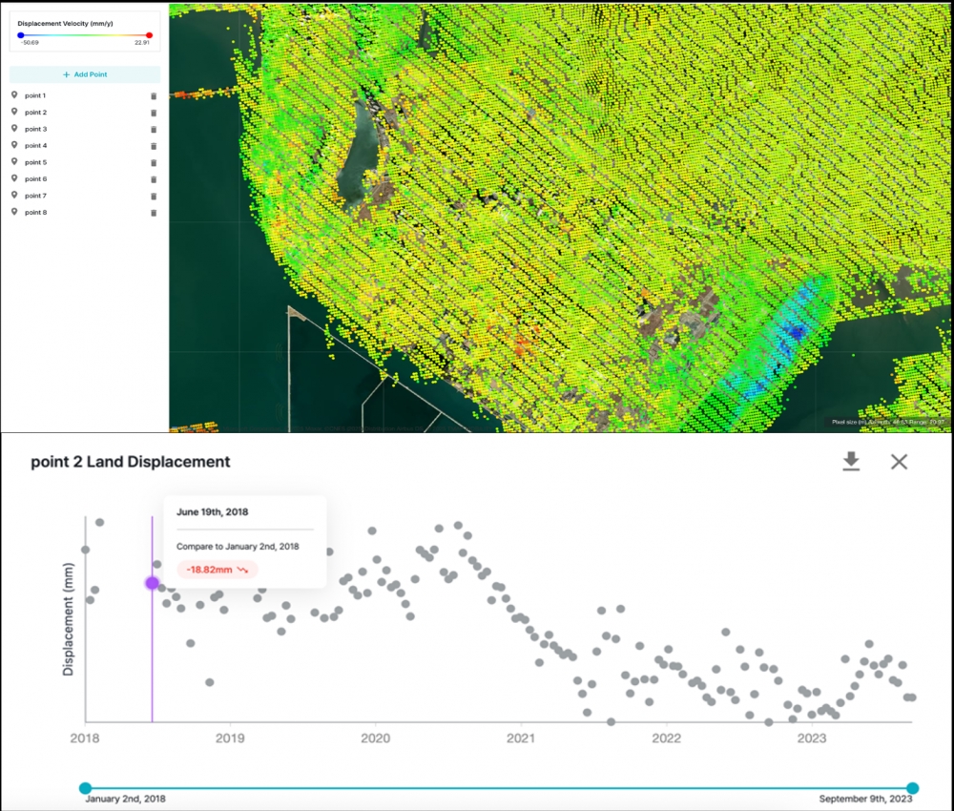Image resolution: width=954 pixels, height=811 pixels.
Task: Delete point 8 via its trash icon
Action: click(x=154, y=213)
